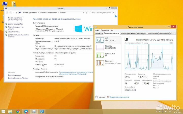
Task: Open the Вид menu in Task Manager
Action: 112,30
